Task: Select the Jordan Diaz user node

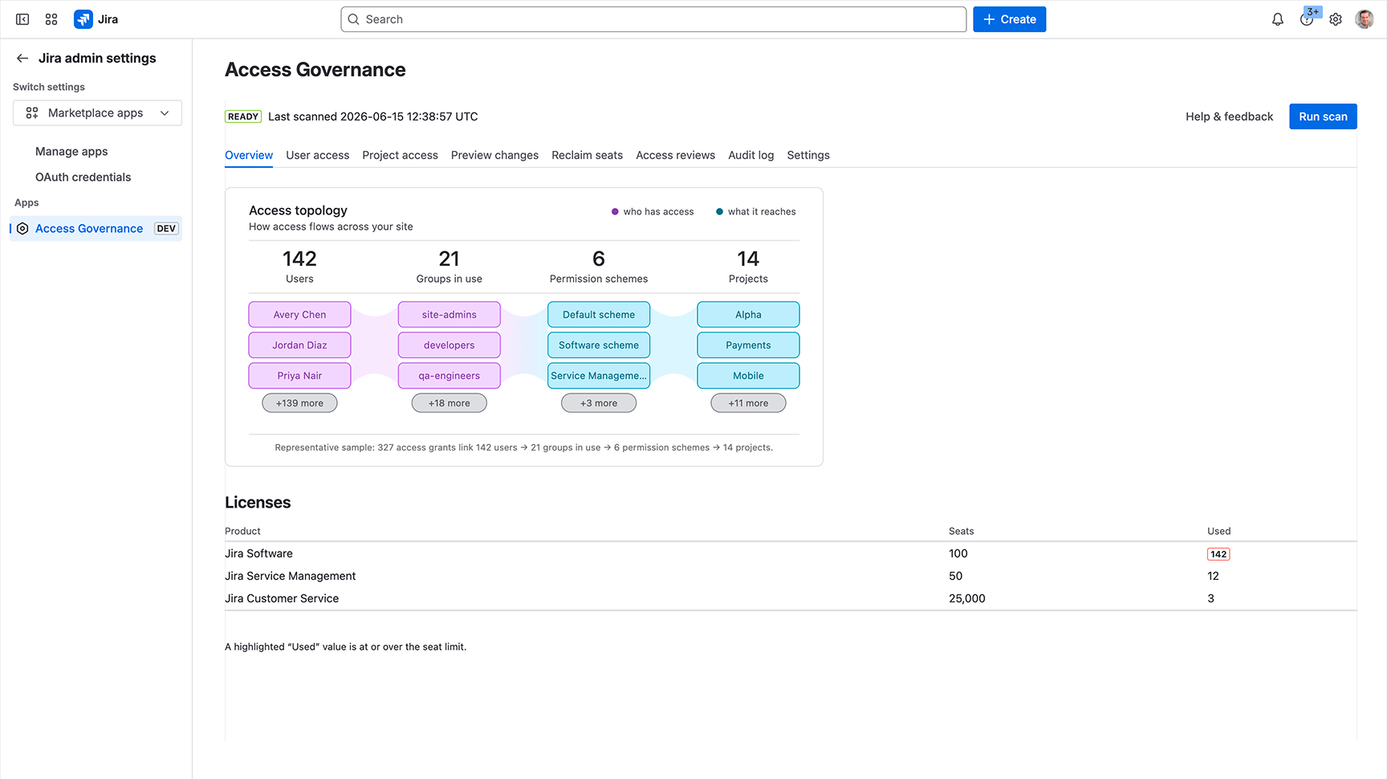Action: point(299,345)
